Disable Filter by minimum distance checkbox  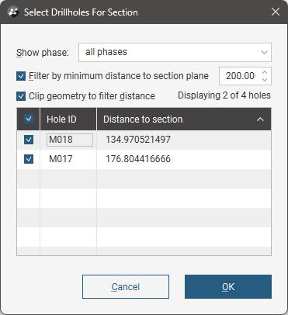21,76
